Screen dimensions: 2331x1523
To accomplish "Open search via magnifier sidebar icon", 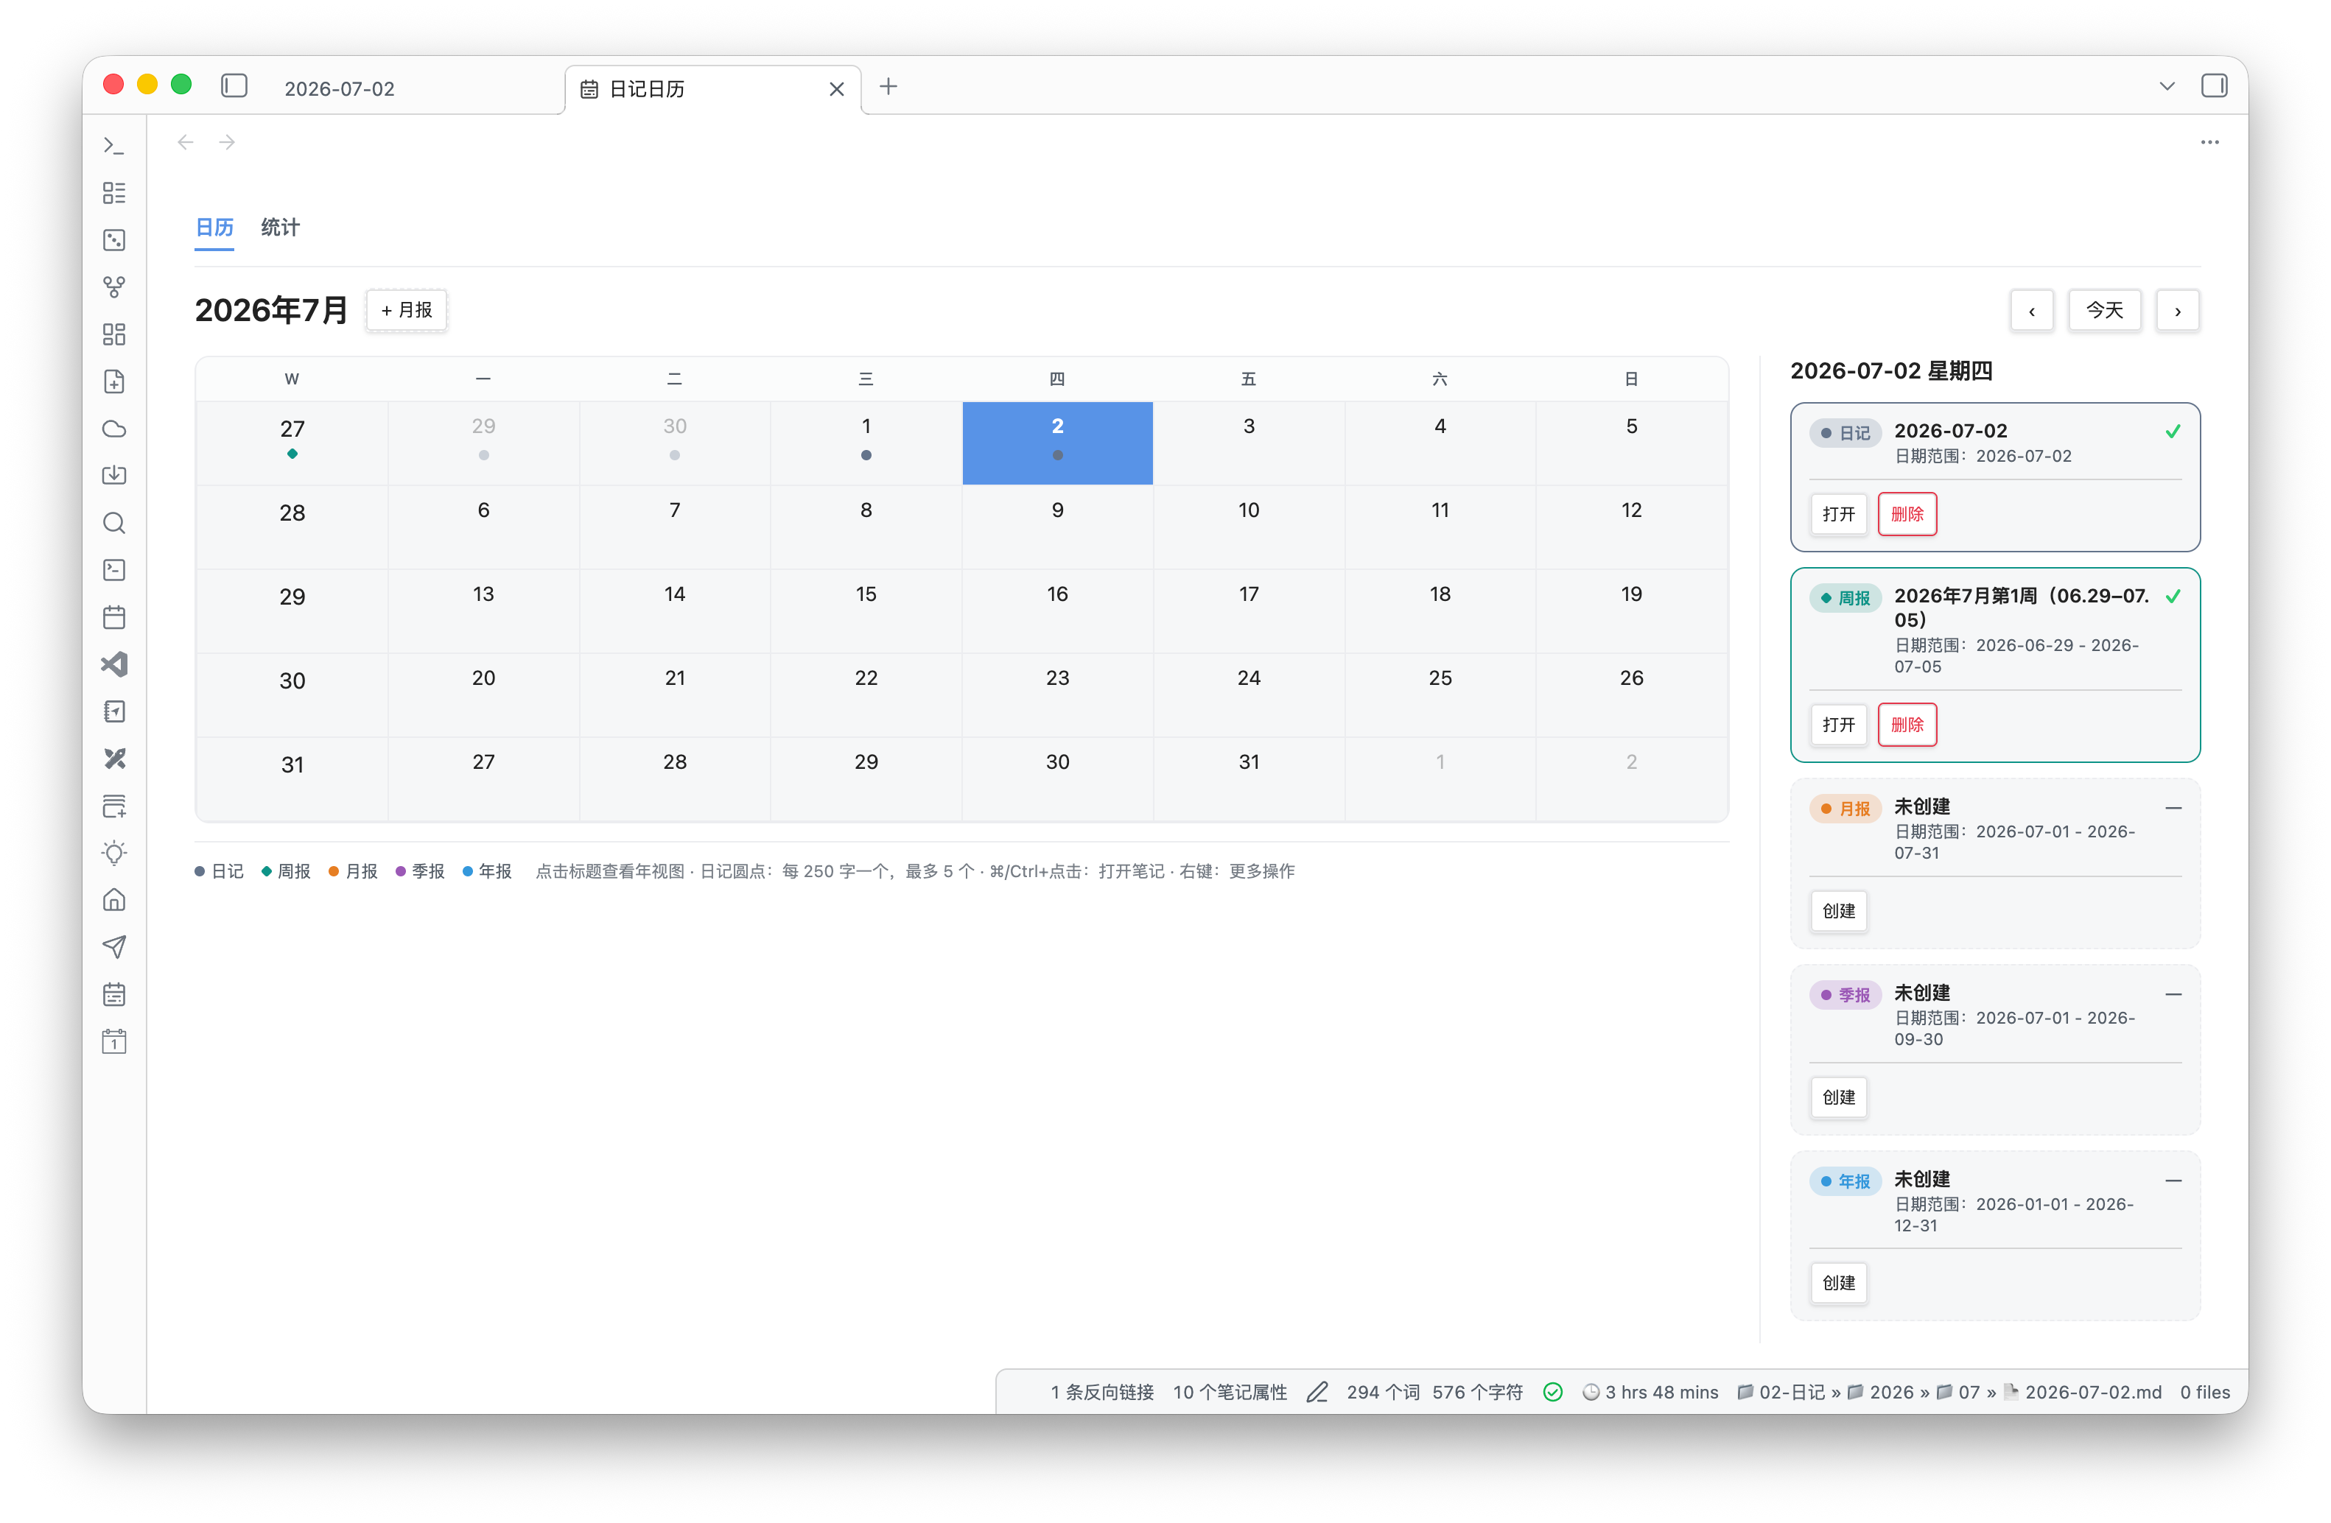I will point(113,523).
